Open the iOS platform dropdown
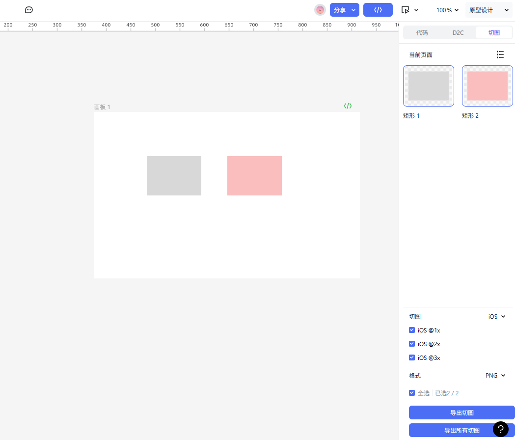The height and width of the screenshot is (440, 515). pyautogui.click(x=496, y=316)
